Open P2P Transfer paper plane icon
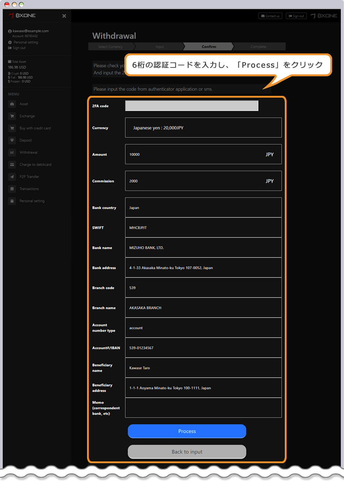The width and height of the screenshot is (344, 481). click(x=12, y=177)
